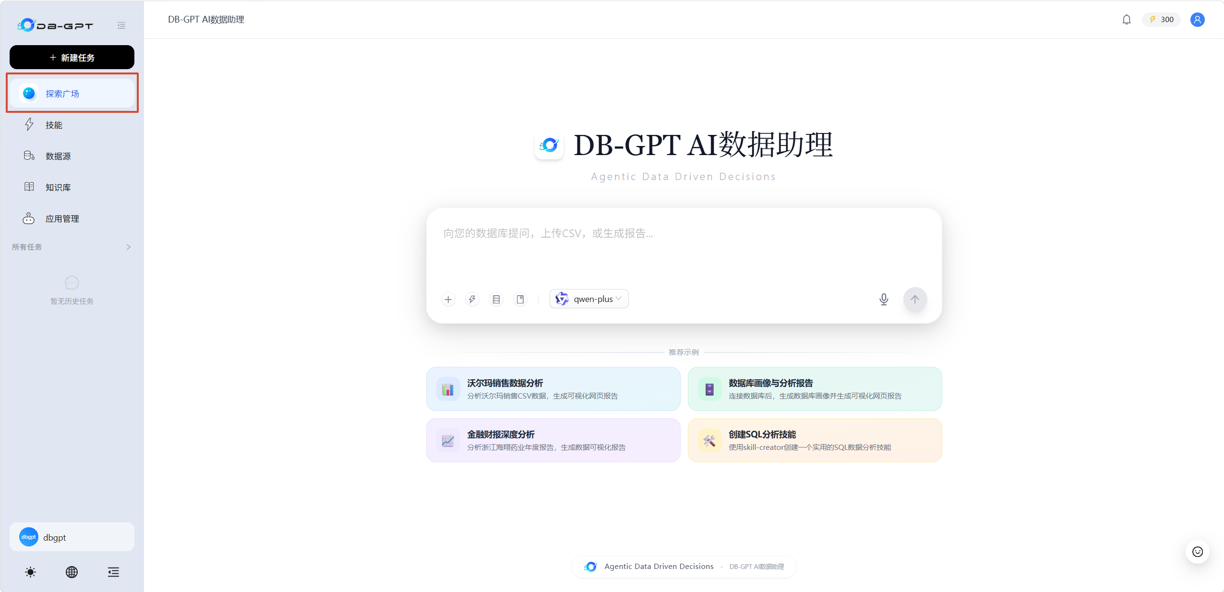The width and height of the screenshot is (1224, 592).
Task: Click the dbgpt user card
Action: tap(72, 537)
